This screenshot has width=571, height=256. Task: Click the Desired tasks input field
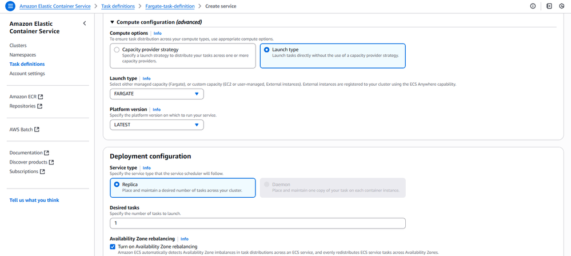tap(257, 223)
